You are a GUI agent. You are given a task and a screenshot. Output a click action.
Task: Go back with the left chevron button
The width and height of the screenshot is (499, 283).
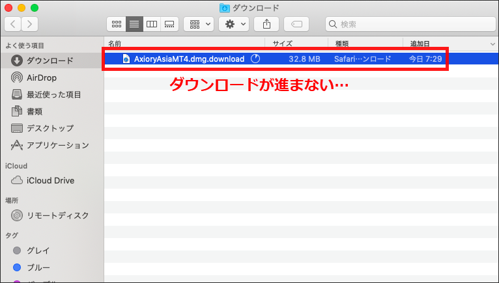coord(13,24)
